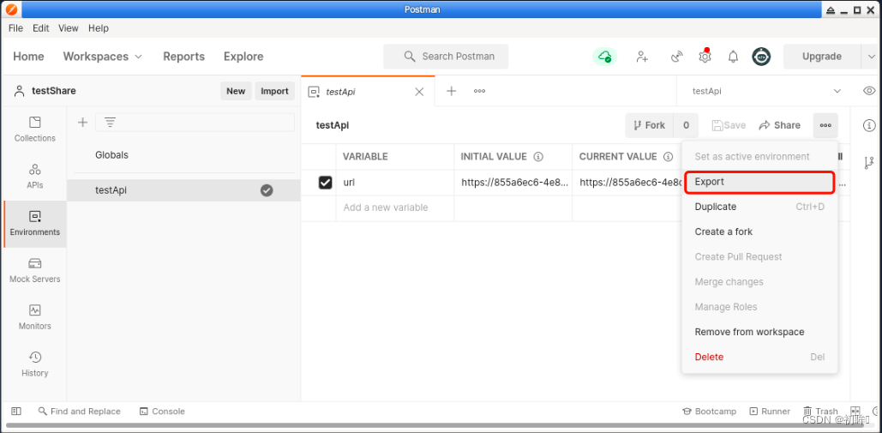
Task: Click the plus icon to create new environment
Action: (82, 122)
